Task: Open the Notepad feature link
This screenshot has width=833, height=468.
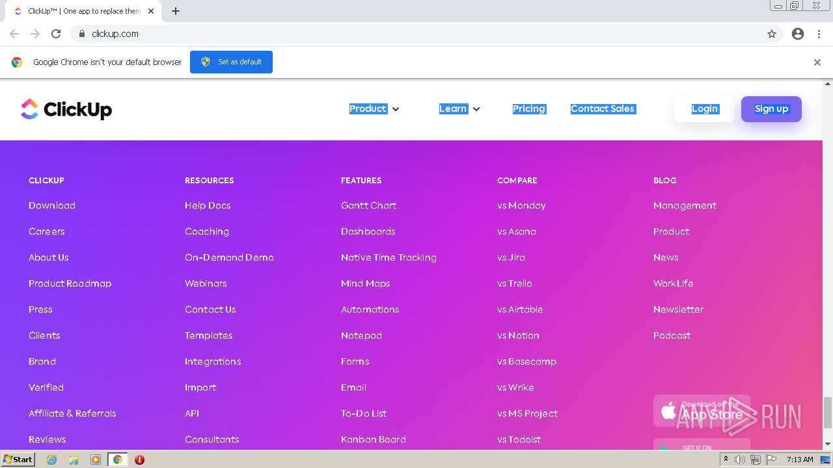Action: click(x=361, y=335)
